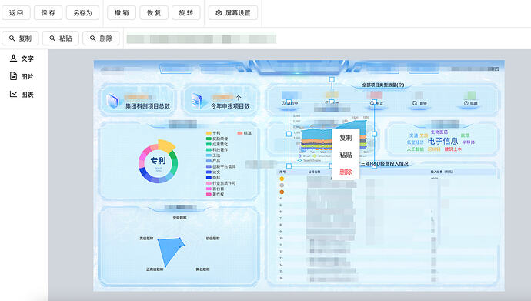Click the blue radar chart polygon

[x=169, y=249]
